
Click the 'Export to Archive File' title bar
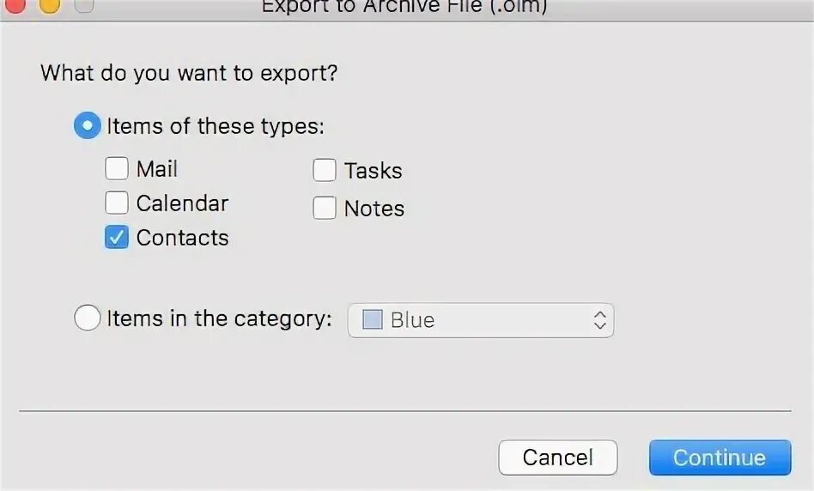(x=404, y=7)
